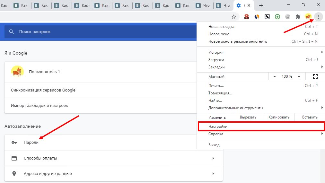The width and height of the screenshot is (325, 183).
Task: Click the Копировать button in the menu
Action: [x=279, y=117]
